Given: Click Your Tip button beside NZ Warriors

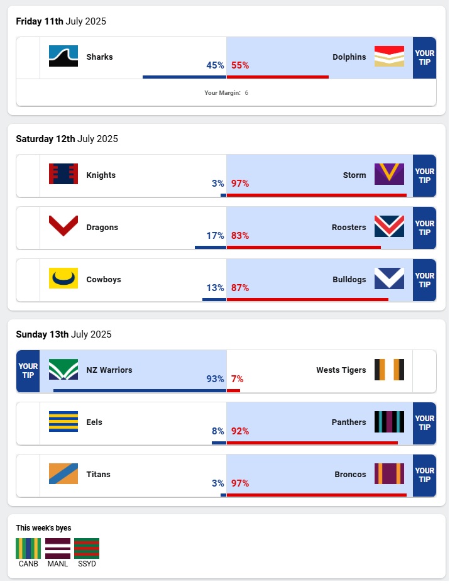Looking at the screenshot, I should (28, 371).
